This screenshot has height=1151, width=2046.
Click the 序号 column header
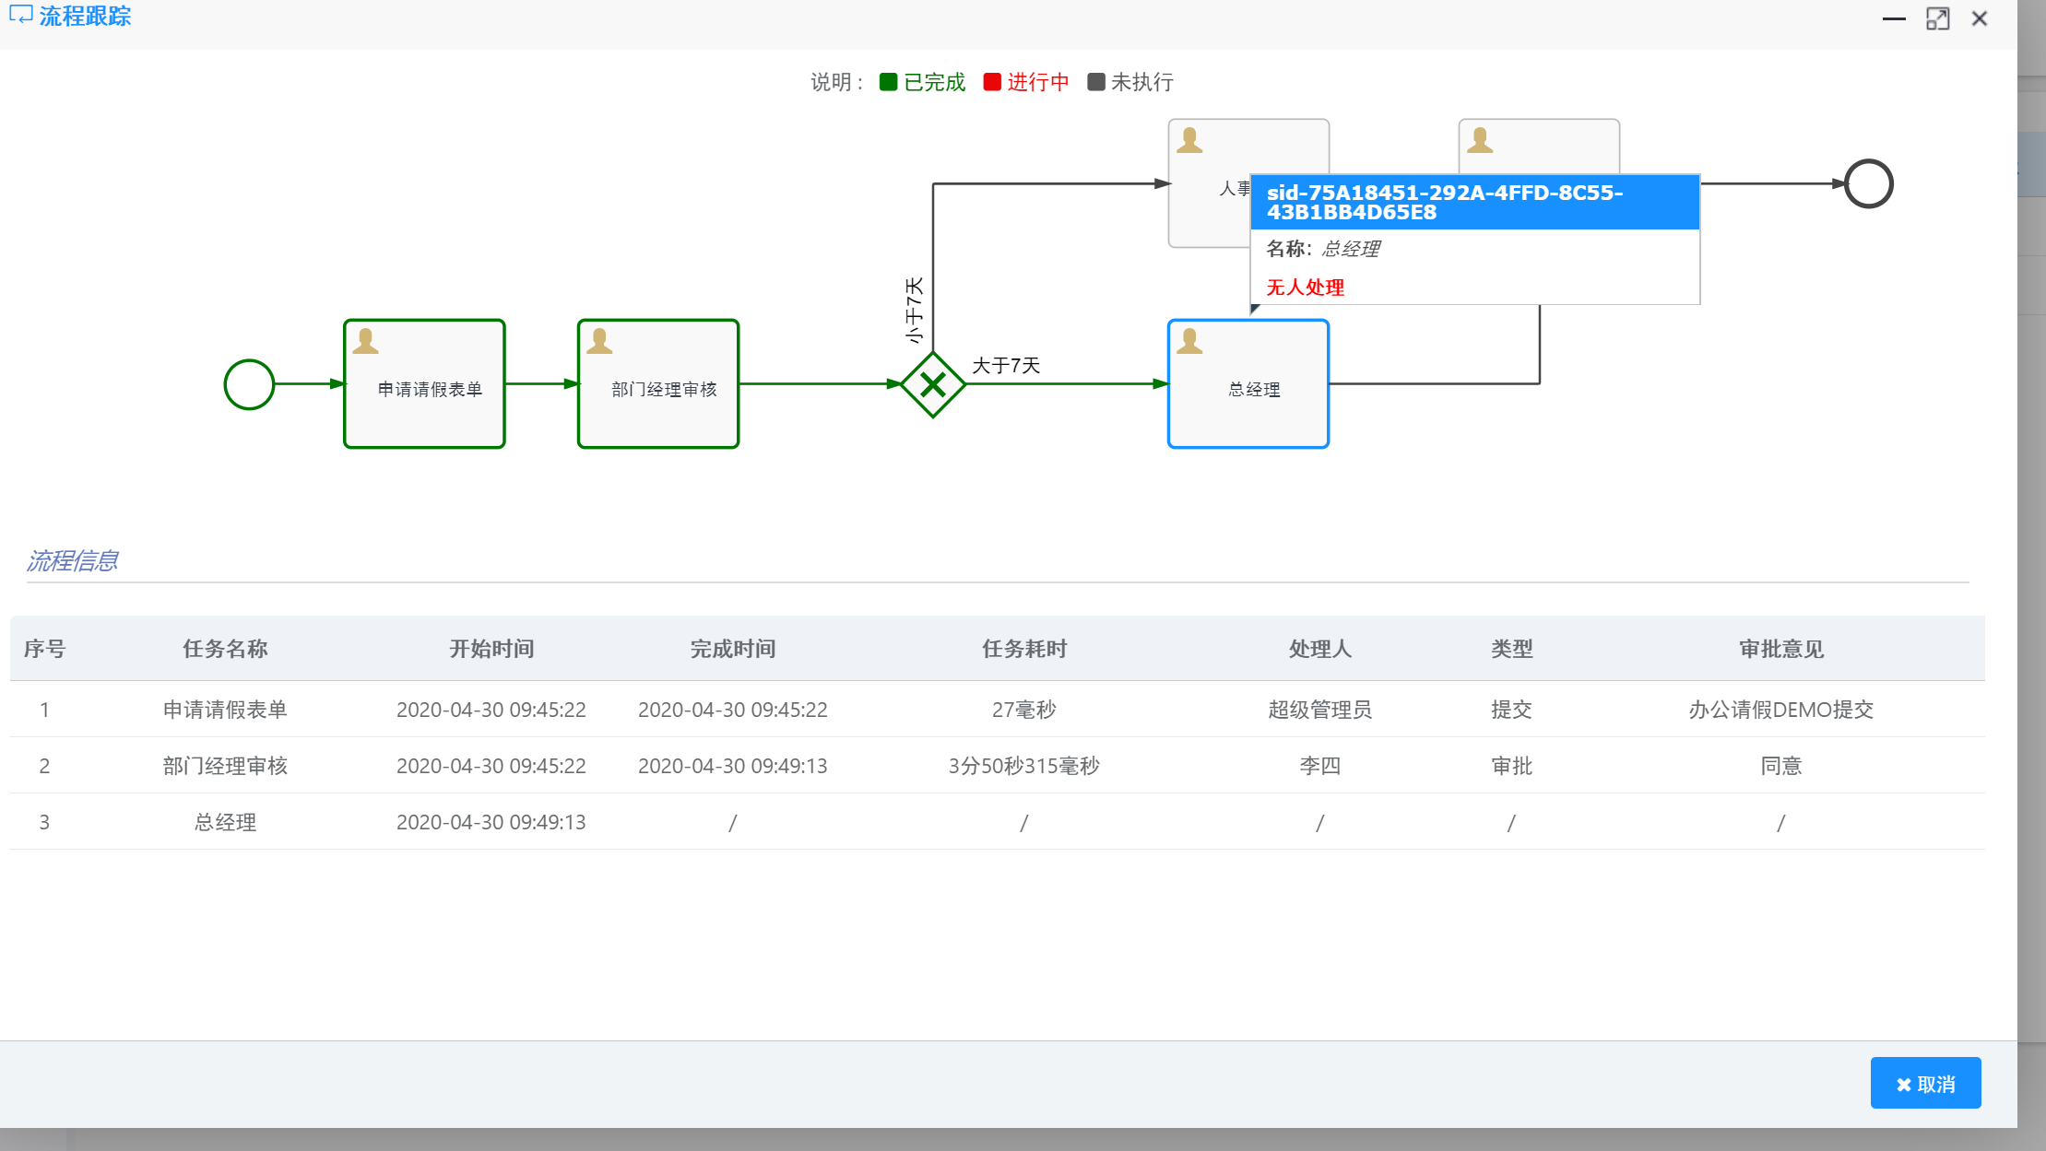44,649
